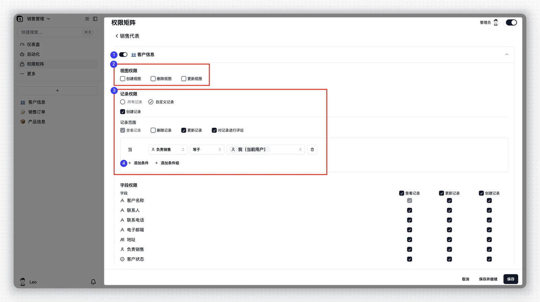
Task: Click the 客户状态 status field icon
Action: pyautogui.click(x=123, y=259)
